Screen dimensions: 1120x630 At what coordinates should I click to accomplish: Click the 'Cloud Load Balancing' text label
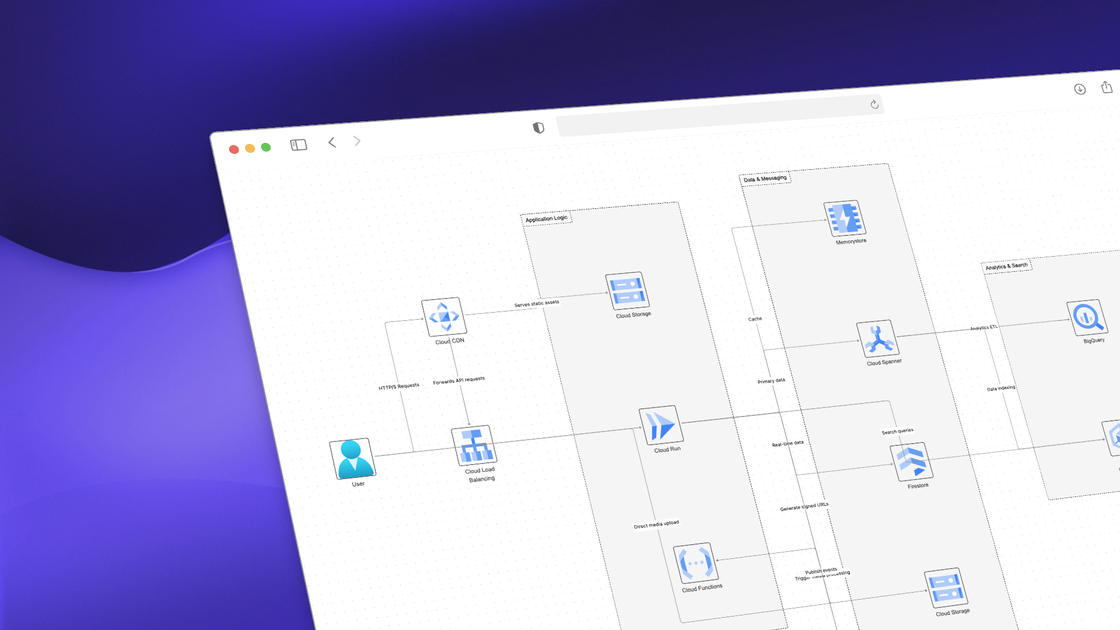click(x=481, y=474)
